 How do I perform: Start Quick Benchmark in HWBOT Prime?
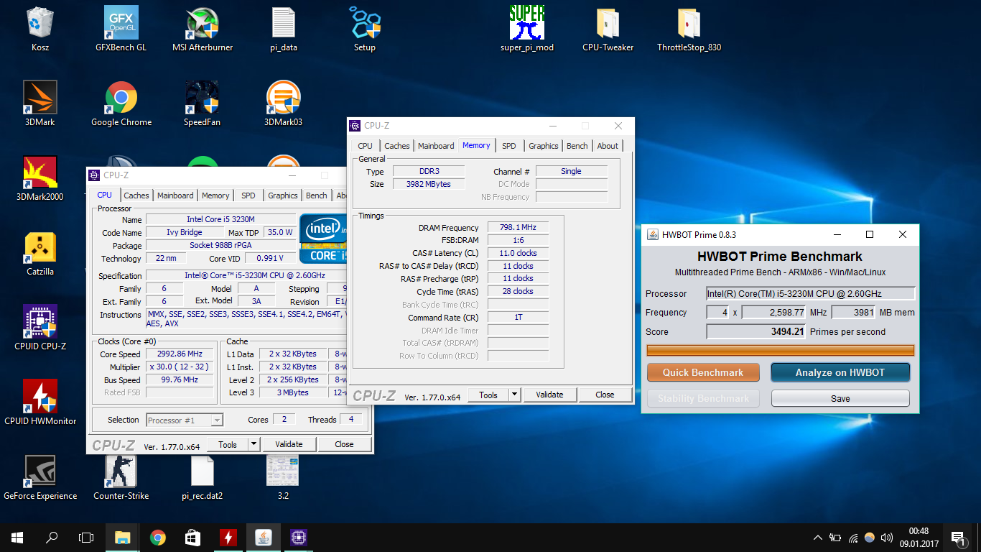703,372
